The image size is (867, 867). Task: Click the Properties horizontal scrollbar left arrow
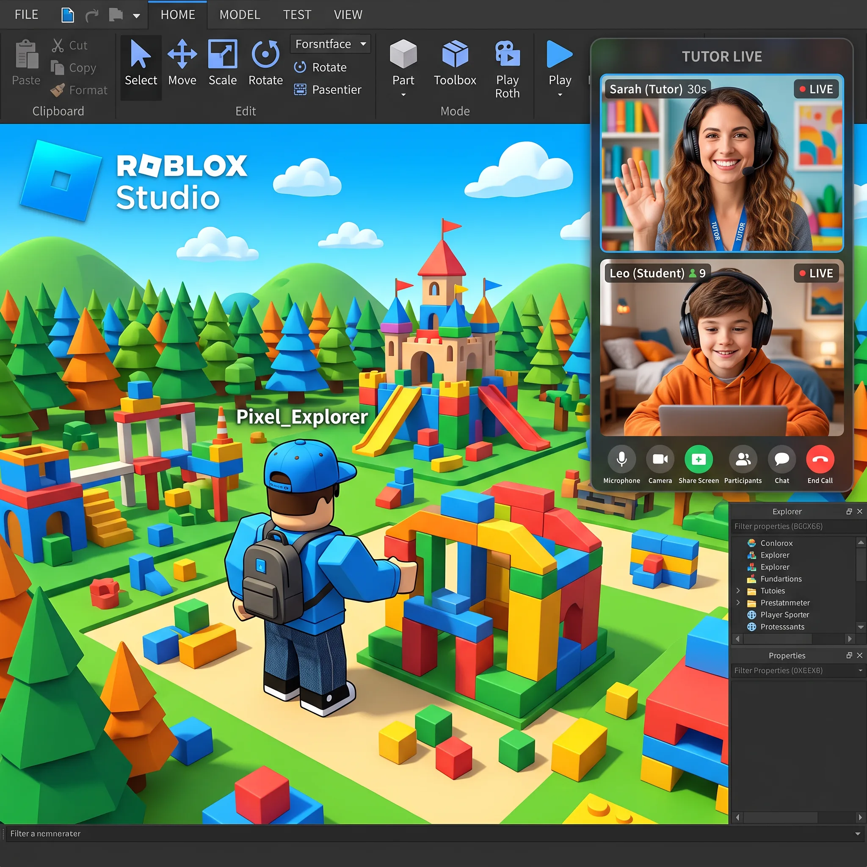coord(738,817)
